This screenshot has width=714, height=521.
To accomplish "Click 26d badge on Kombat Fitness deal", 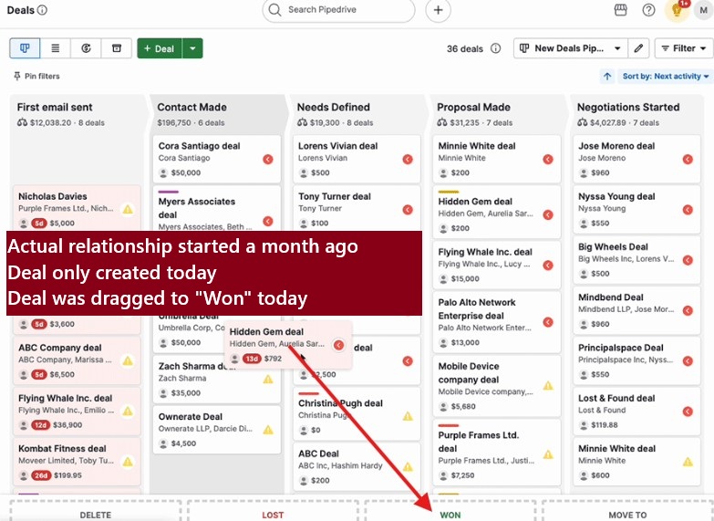I will (41, 475).
